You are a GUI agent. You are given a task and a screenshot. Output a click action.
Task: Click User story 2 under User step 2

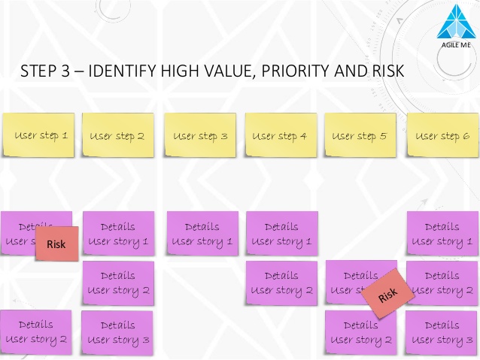(x=118, y=283)
